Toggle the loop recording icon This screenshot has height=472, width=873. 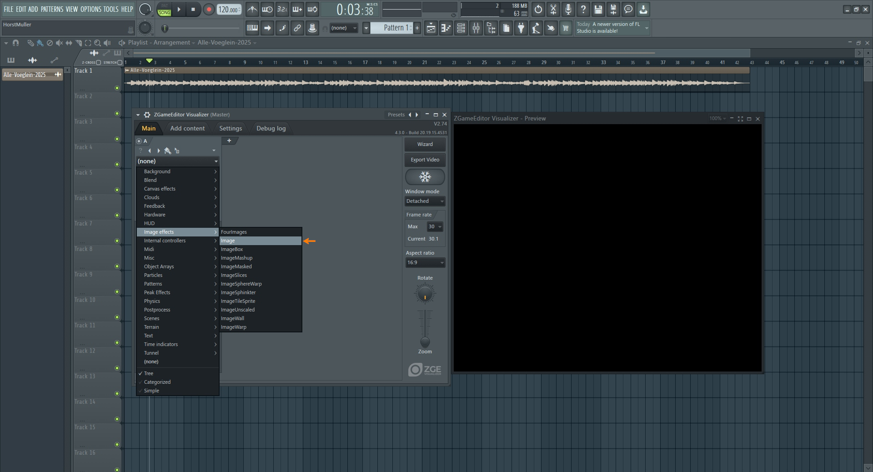(x=312, y=9)
